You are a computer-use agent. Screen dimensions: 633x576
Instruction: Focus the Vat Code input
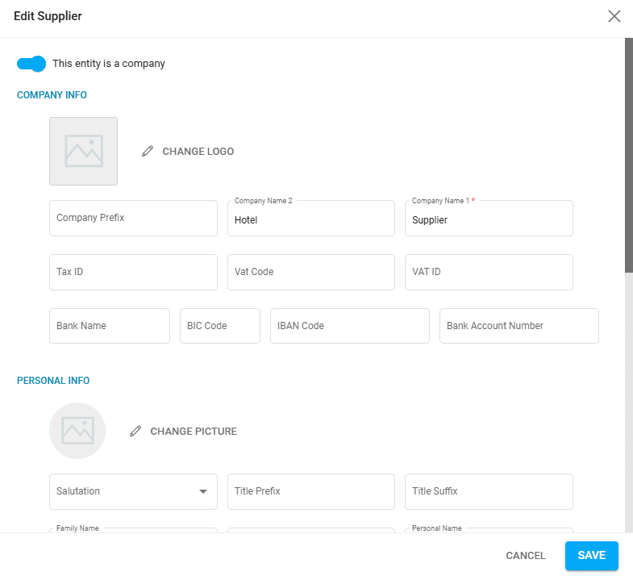tap(310, 273)
